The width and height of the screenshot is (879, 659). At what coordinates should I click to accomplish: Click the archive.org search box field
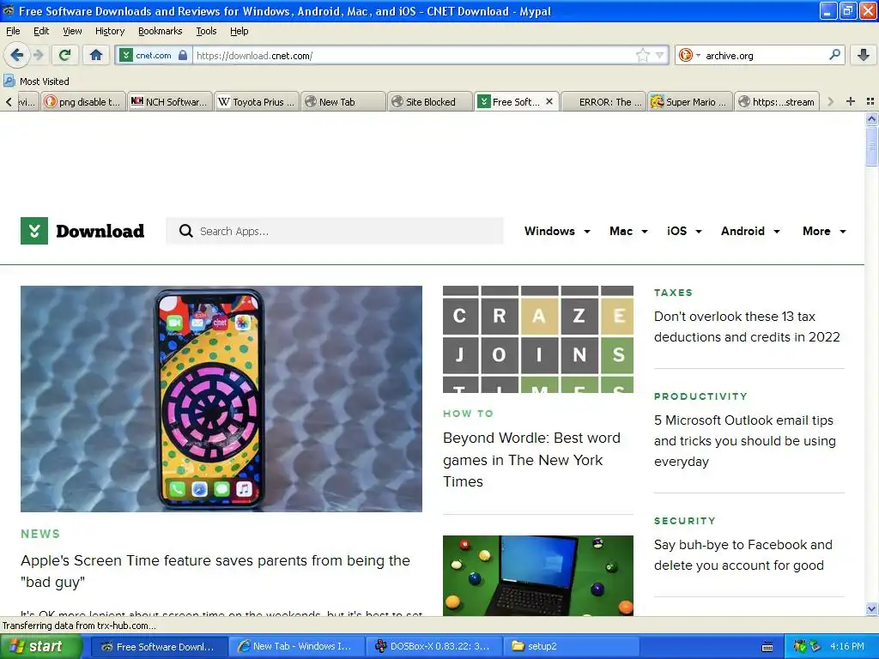coord(765,55)
